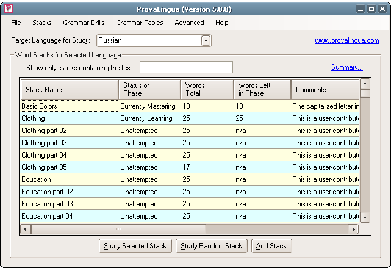
Task: Open the Summary link
Action: [346, 67]
